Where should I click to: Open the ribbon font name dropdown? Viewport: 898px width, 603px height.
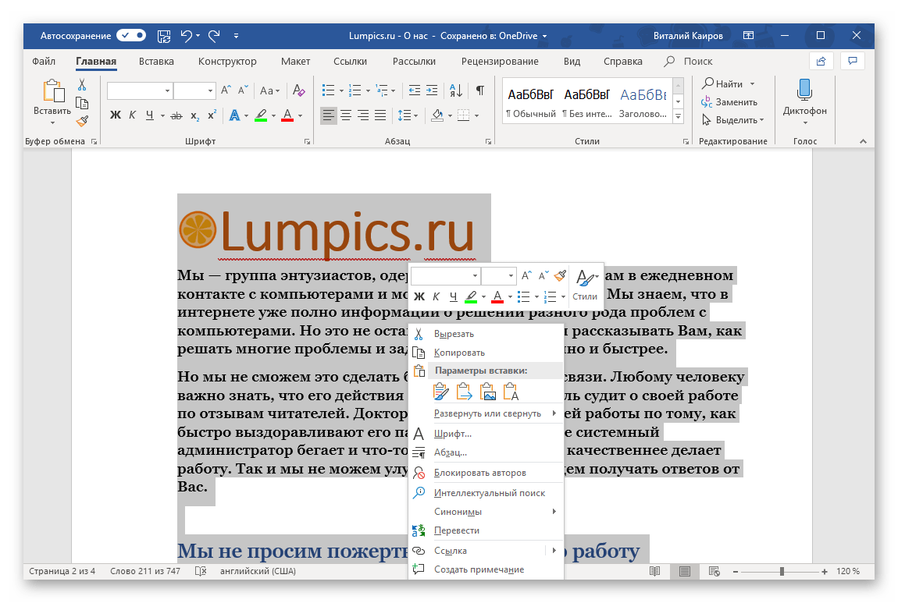click(x=167, y=91)
